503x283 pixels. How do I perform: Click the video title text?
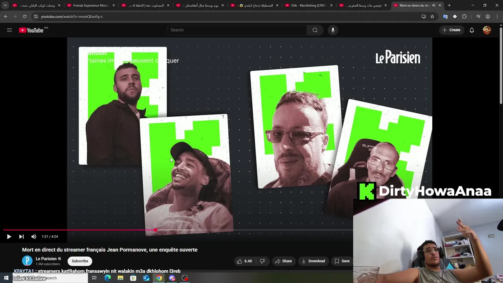(x=110, y=250)
